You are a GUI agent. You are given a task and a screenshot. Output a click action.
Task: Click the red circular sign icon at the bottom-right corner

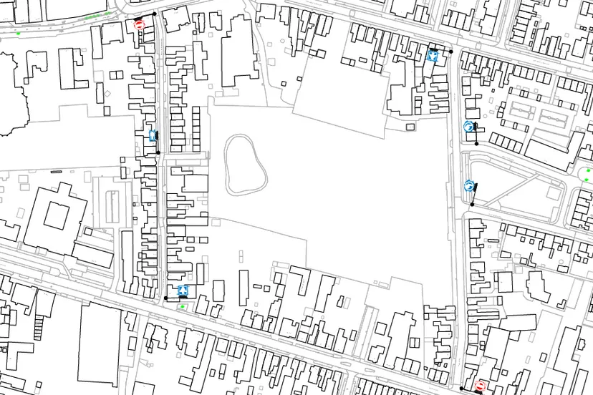click(481, 386)
